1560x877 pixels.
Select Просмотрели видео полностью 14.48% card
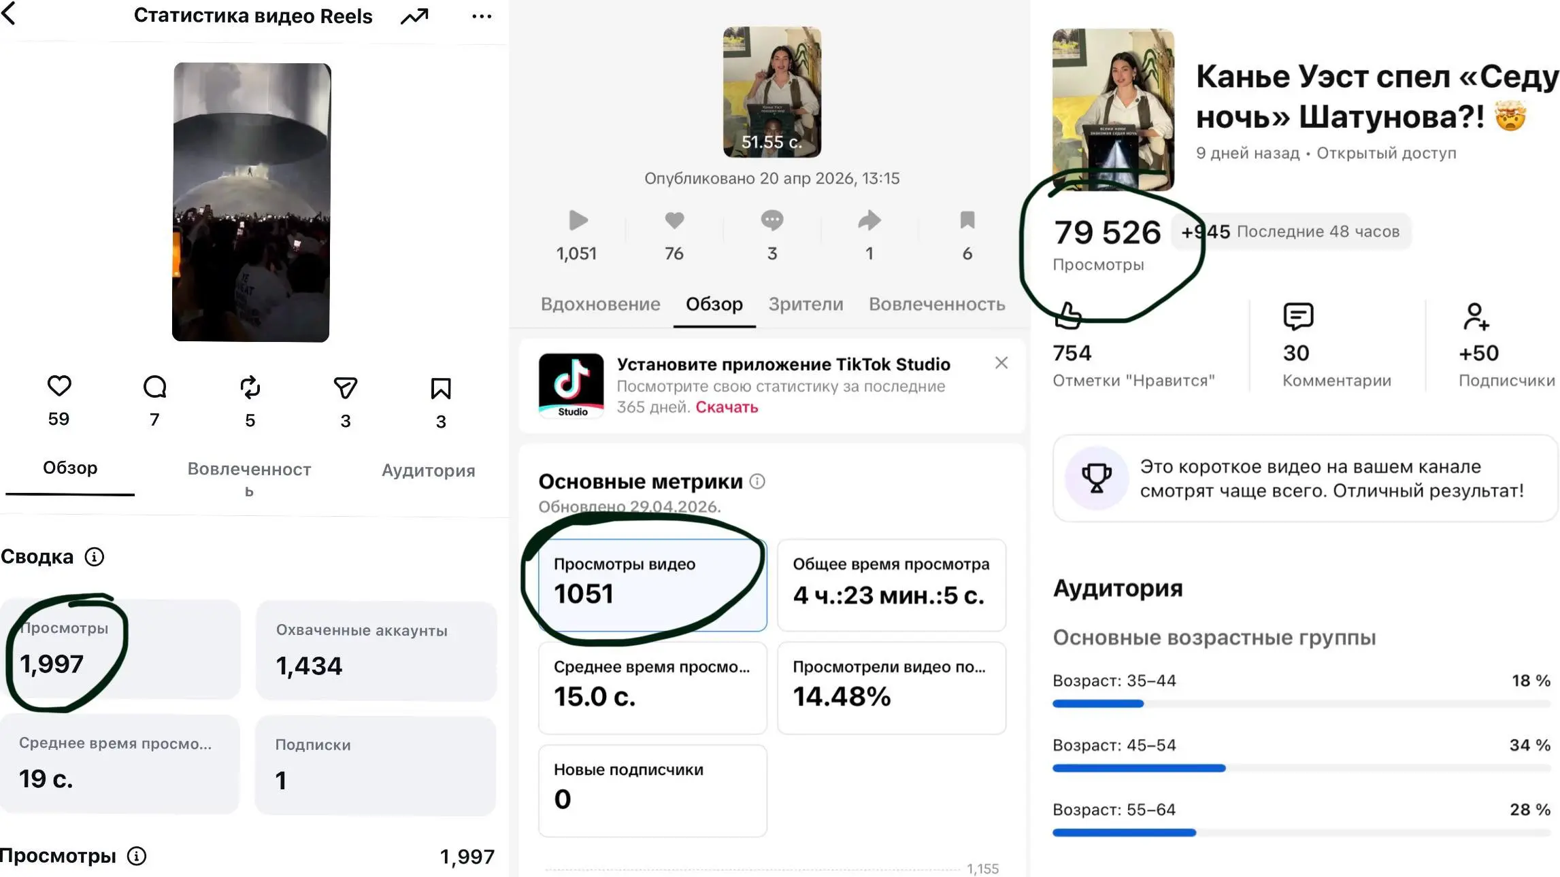coord(891,688)
